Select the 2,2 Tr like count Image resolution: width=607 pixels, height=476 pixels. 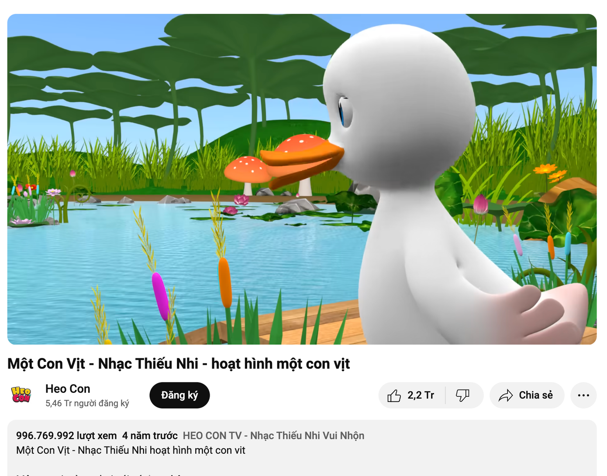click(x=421, y=395)
